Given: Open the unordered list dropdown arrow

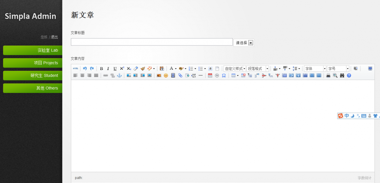Looking at the screenshot, I should tap(205, 69).
